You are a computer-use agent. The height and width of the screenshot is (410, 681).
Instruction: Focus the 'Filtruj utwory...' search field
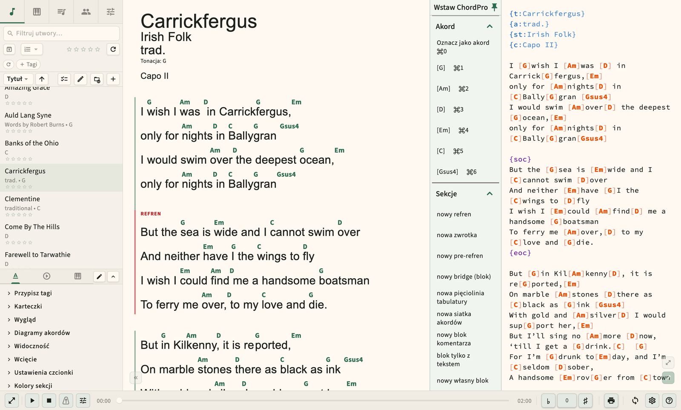(x=61, y=33)
